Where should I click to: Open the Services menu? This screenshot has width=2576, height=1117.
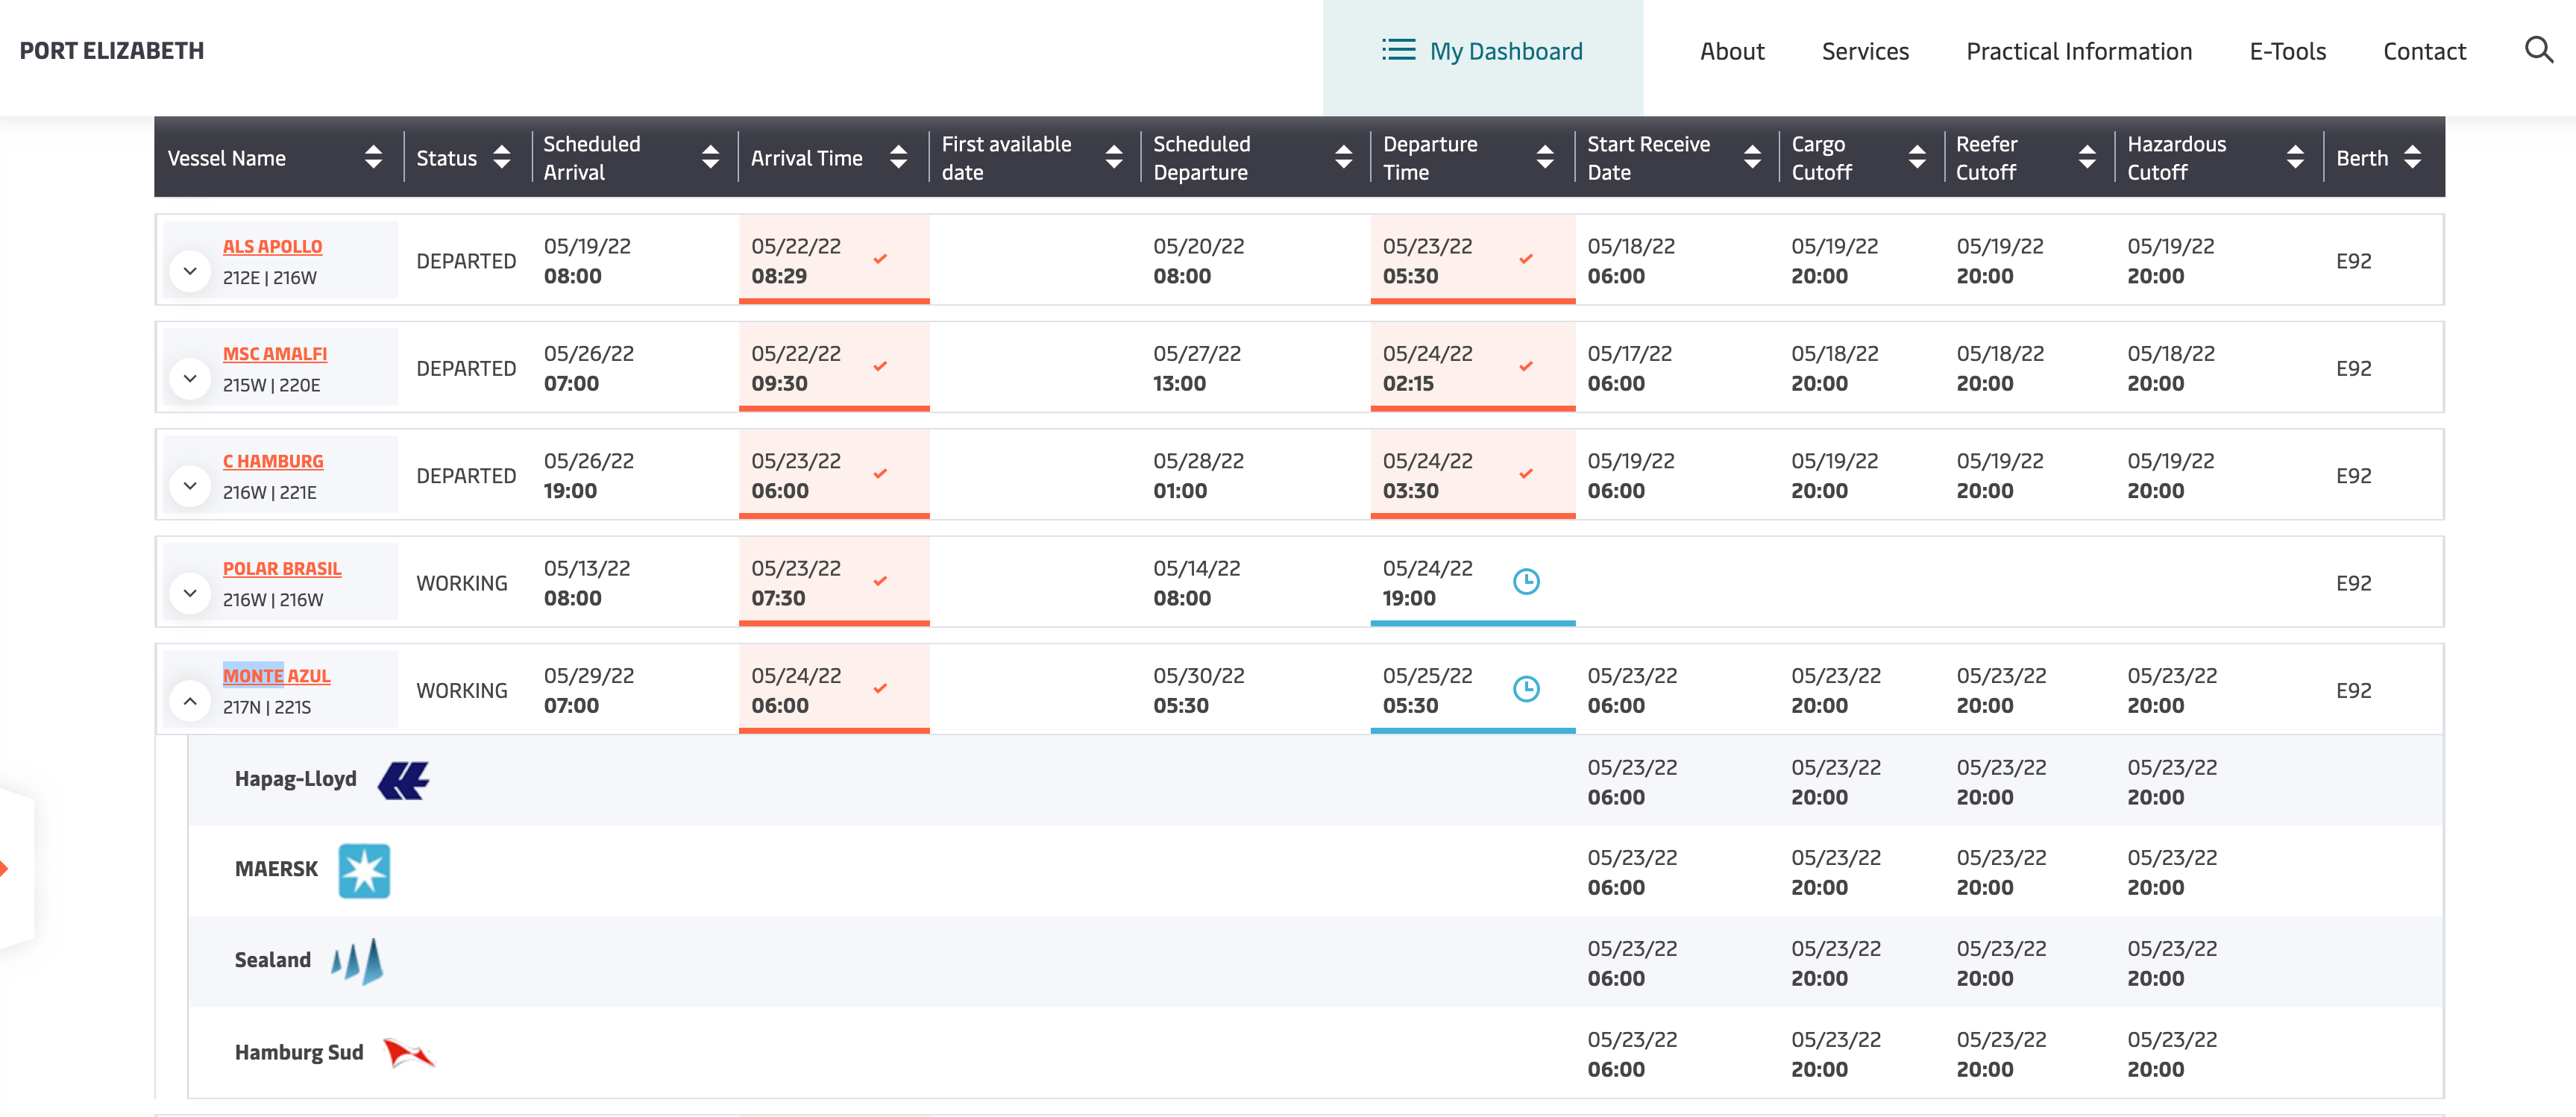click(1865, 51)
